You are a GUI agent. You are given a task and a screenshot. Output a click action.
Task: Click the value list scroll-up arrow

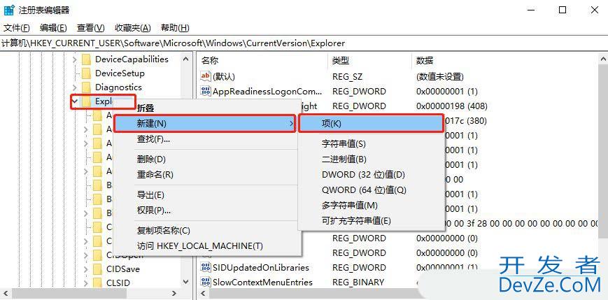(603, 59)
